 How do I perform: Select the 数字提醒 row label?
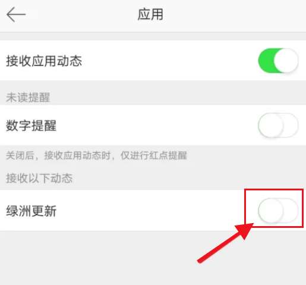31,126
